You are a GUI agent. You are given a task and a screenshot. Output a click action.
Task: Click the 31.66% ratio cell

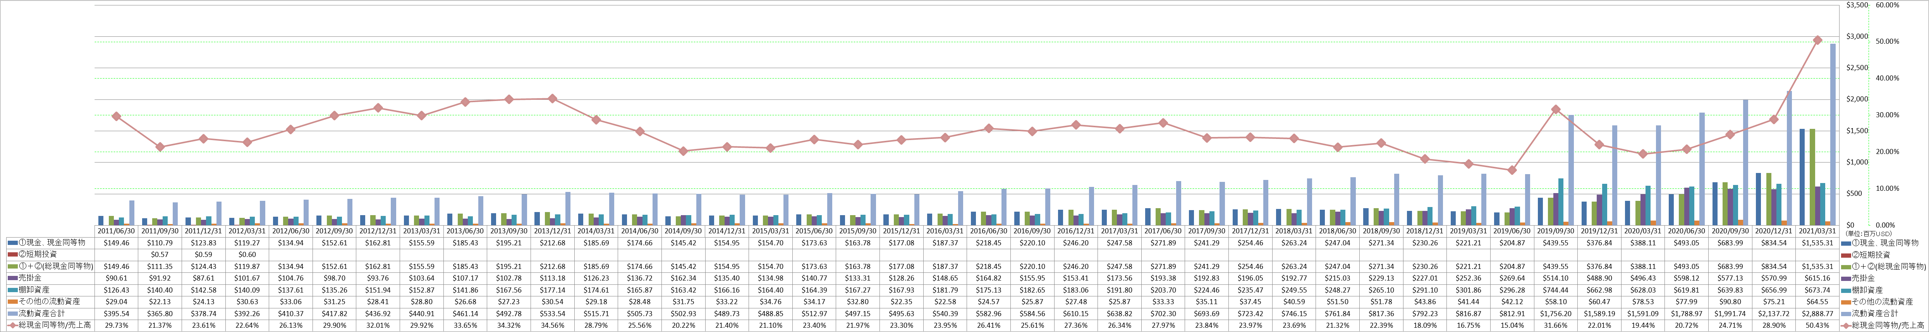[1556, 325]
